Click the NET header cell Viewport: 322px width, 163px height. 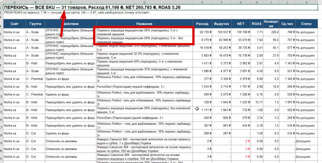(x=241, y=24)
